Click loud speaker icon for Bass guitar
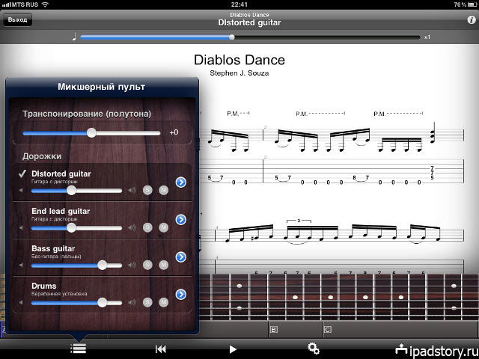The image size is (479, 359). point(132,266)
